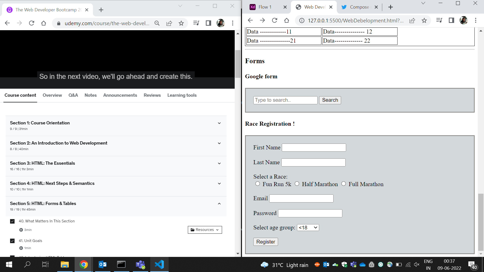Bookmark the Udemy page with star icon
Viewport: 484px width, 272px height.
click(181, 23)
